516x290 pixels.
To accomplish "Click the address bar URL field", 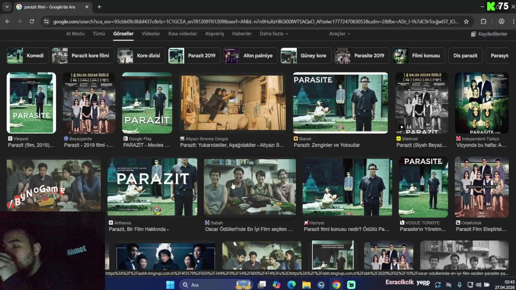I will coord(256,21).
